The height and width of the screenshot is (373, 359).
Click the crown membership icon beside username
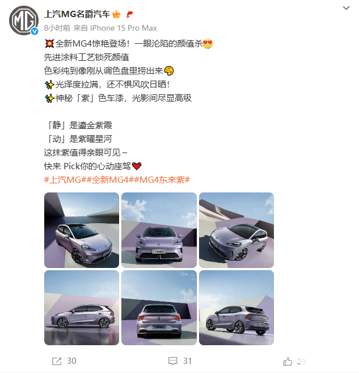coord(116,14)
